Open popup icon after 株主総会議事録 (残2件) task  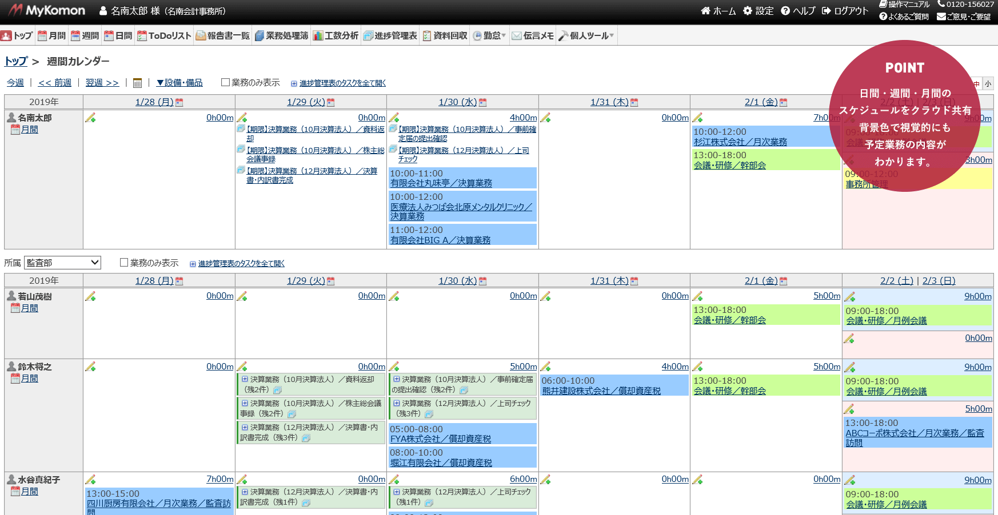[x=292, y=414]
